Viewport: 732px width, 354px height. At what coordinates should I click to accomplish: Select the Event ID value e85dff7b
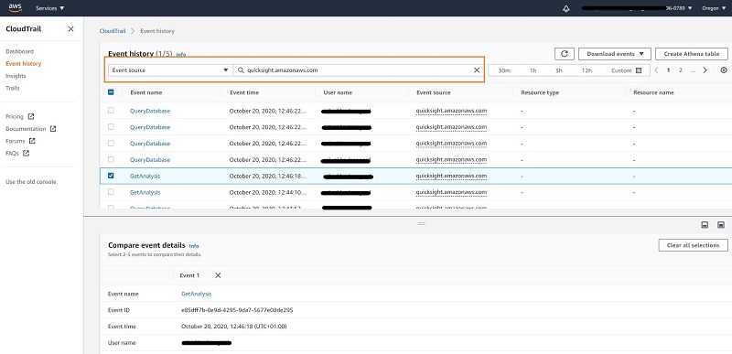click(237, 310)
